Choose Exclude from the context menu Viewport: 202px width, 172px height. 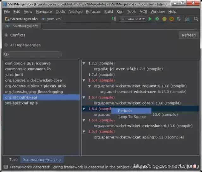pyautogui.click(x=131, y=111)
